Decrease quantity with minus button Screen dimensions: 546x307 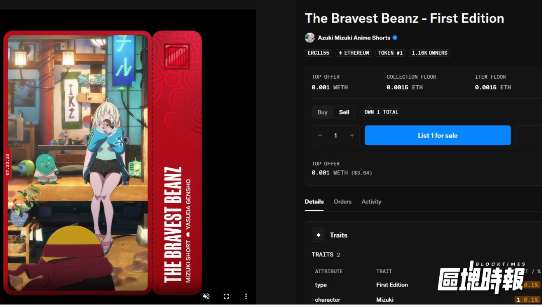pos(320,135)
